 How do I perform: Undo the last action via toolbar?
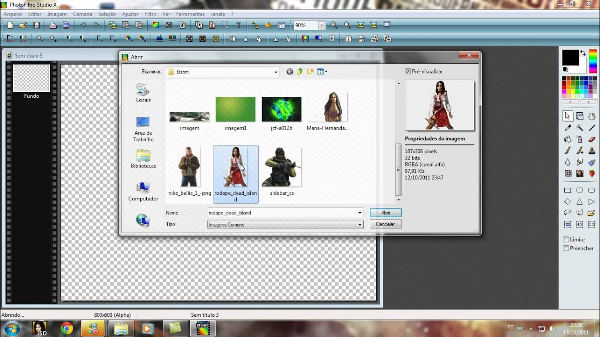pyautogui.click(x=83, y=25)
